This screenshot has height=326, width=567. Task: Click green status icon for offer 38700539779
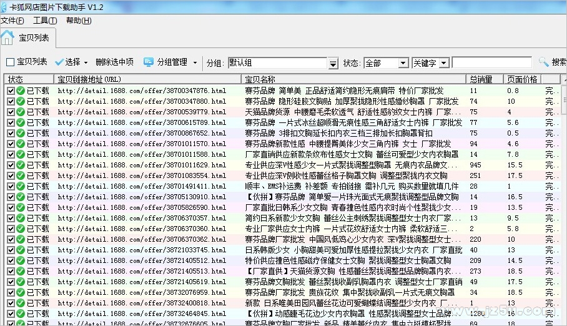pyautogui.click(x=21, y=112)
